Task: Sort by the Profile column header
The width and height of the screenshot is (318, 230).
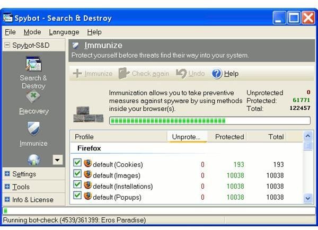Action: point(118,137)
